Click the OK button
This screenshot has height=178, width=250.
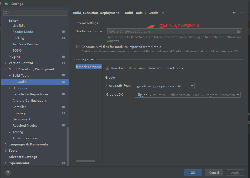point(193,172)
